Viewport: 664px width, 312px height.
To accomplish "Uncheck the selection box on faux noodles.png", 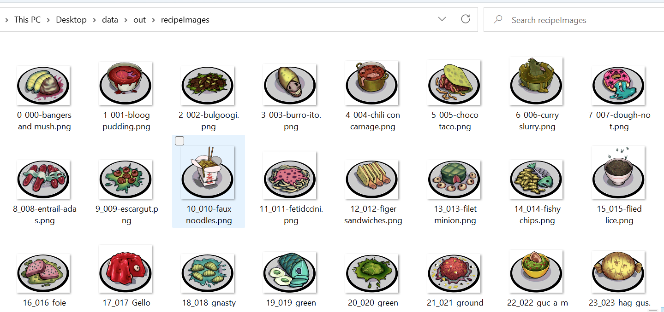I will point(179,141).
